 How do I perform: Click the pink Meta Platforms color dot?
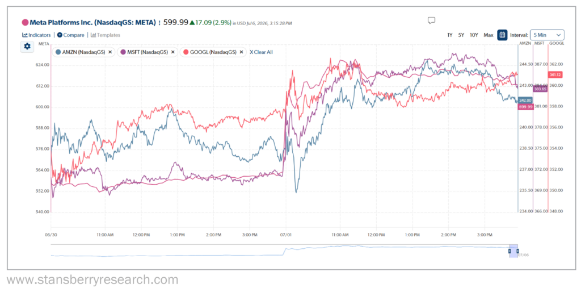[x=25, y=23]
